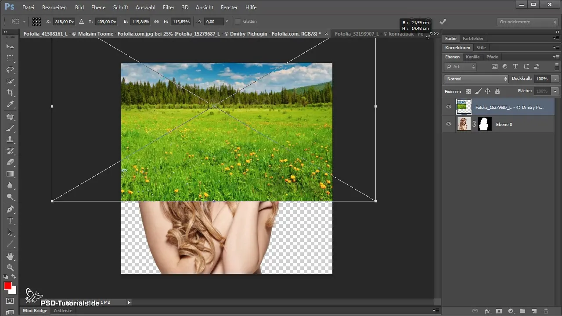The width and height of the screenshot is (562, 316).
Task: Toggle the layer filter on/off switch
Action: coord(557,67)
